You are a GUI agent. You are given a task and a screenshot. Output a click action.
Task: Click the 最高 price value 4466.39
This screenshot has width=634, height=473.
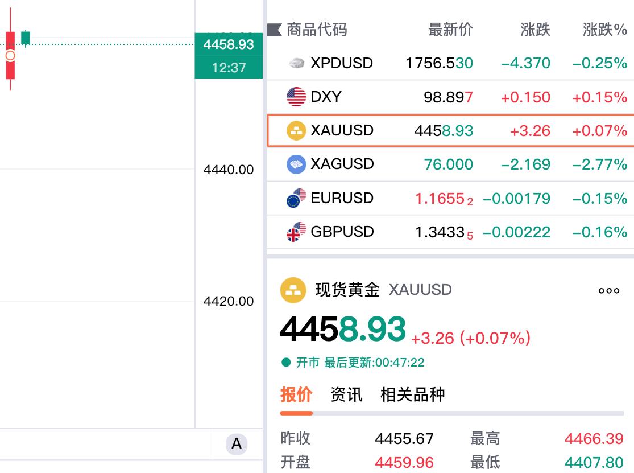[594, 439]
